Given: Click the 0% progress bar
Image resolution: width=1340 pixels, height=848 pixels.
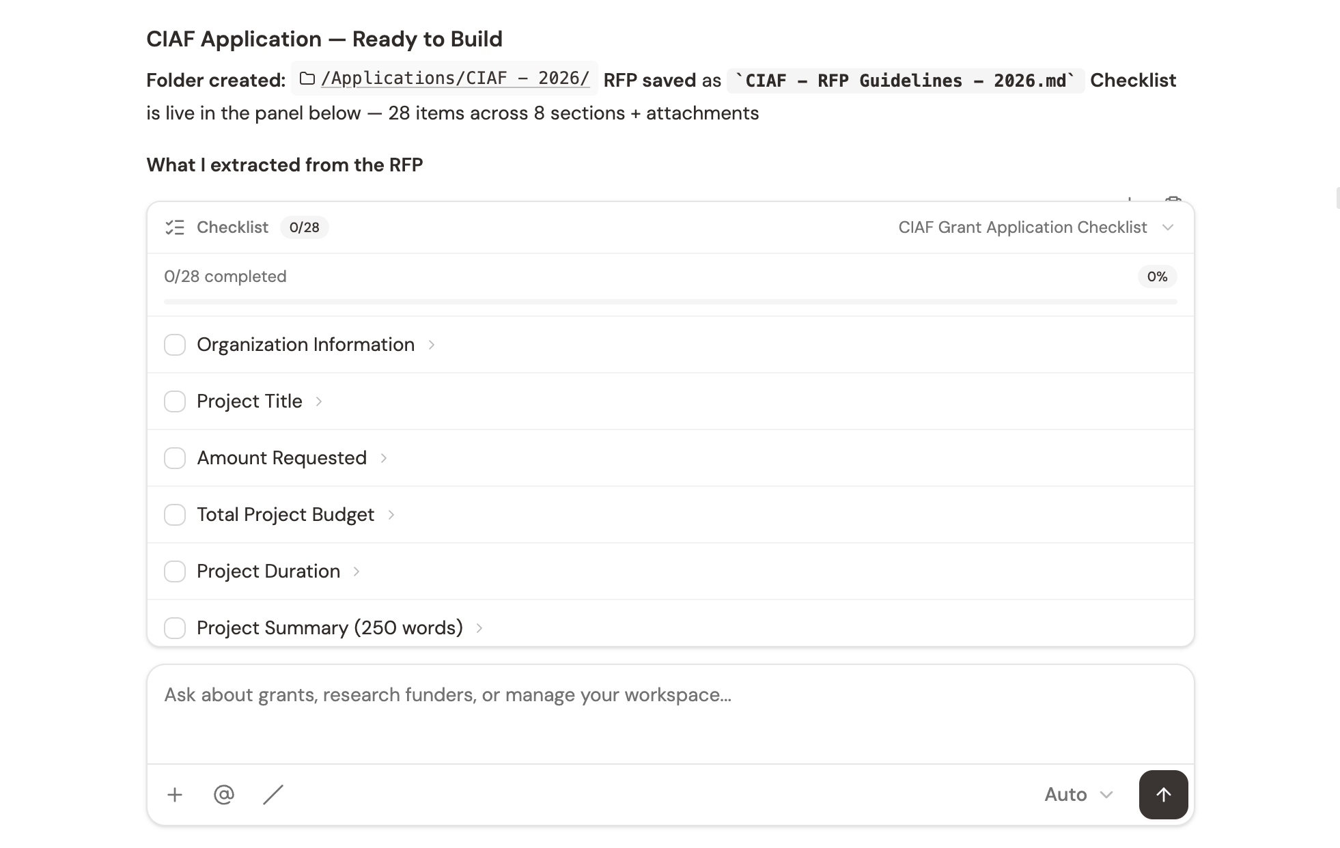Looking at the screenshot, I should click(x=669, y=300).
